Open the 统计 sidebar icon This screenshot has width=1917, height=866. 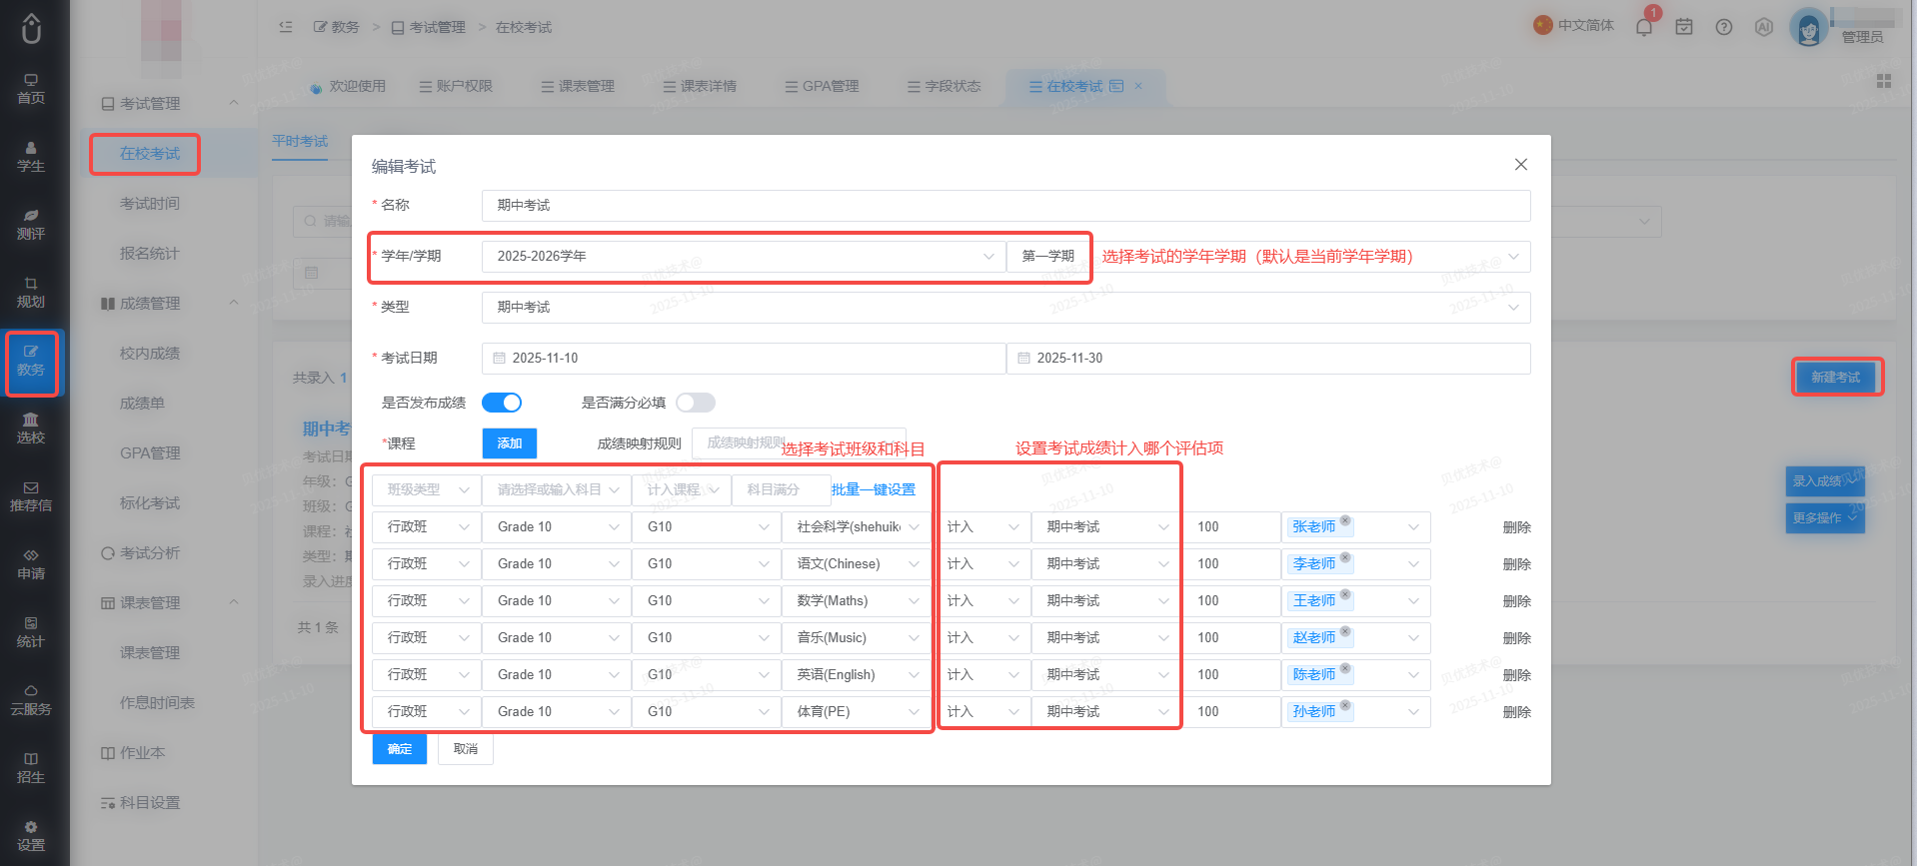coord(31,632)
